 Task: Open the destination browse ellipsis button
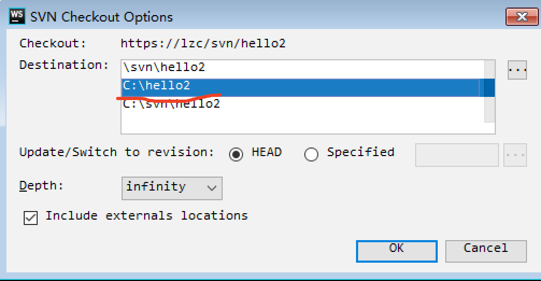click(517, 70)
